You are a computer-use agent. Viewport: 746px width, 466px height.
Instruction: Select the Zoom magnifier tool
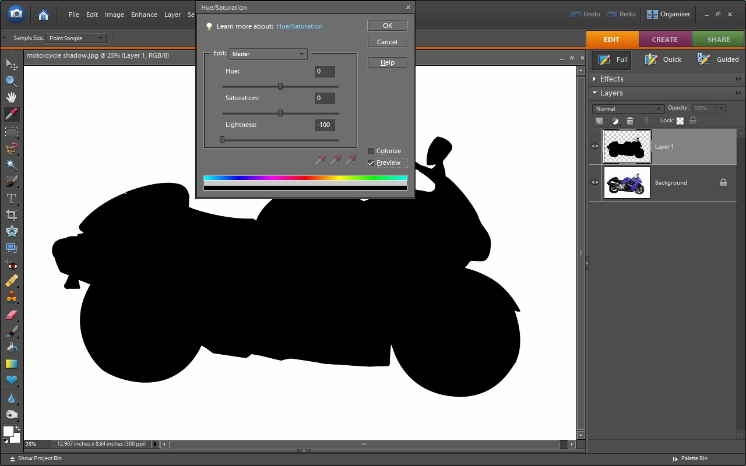[11, 81]
